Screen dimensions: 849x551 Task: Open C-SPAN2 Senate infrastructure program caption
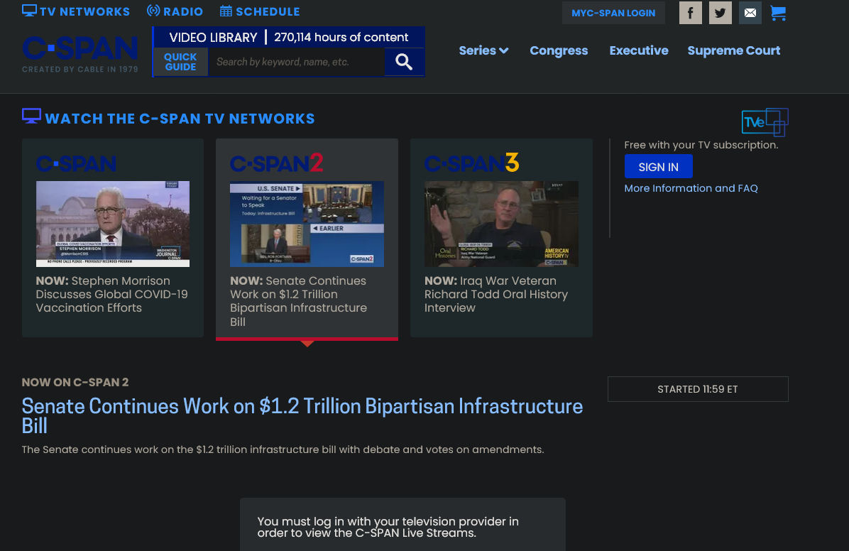(x=298, y=301)
